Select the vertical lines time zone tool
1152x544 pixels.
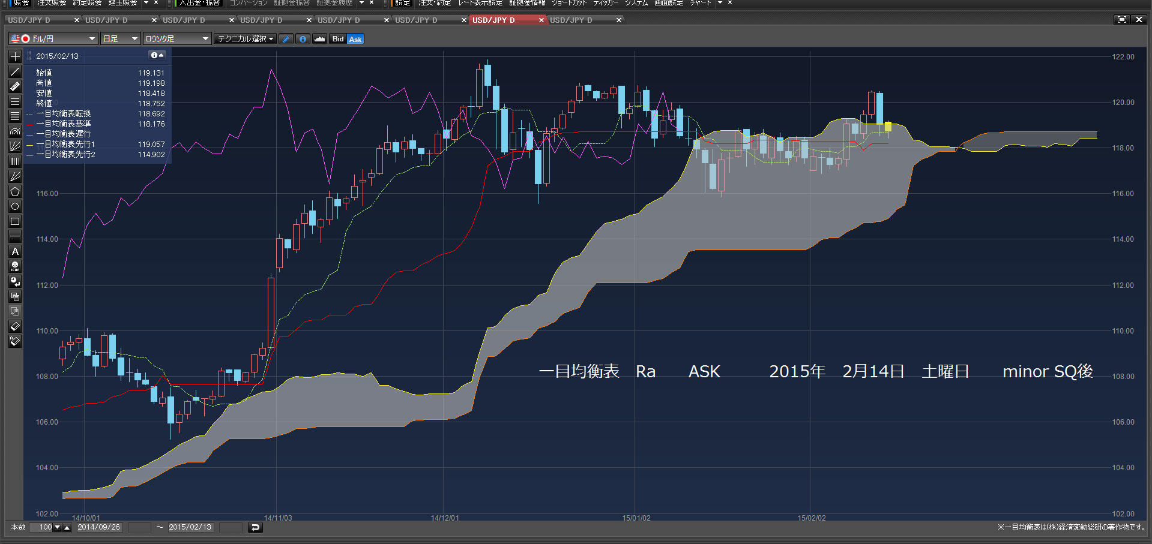tap(15, 161)
